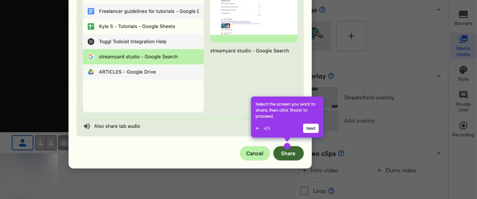Open the Banners panel

coord(463,18)
